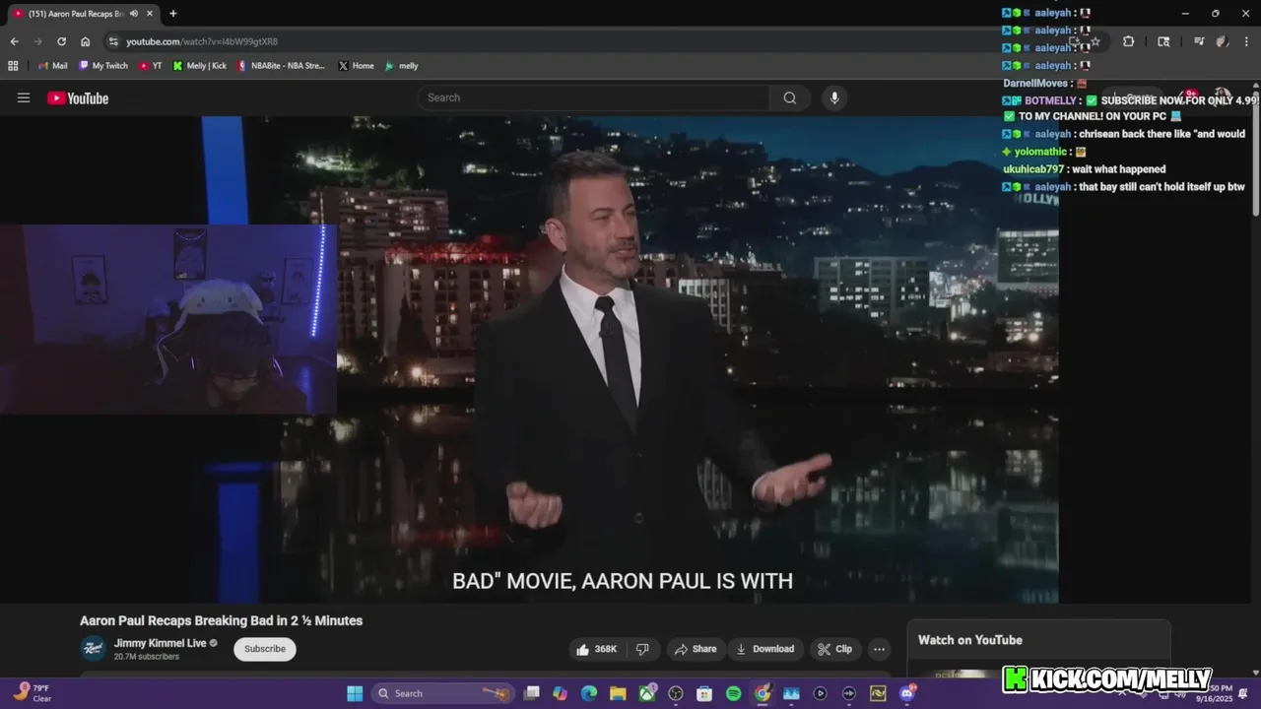
Task: Click the Windows taskbar Search box
Action: tap(441, 693)
